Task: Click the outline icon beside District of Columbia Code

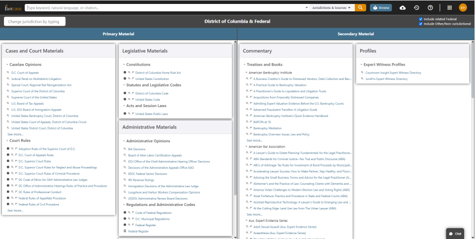Action: (133, 93)
